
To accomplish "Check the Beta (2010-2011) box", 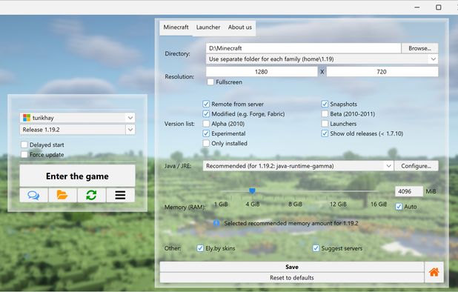I will click(x=325, y=114).
